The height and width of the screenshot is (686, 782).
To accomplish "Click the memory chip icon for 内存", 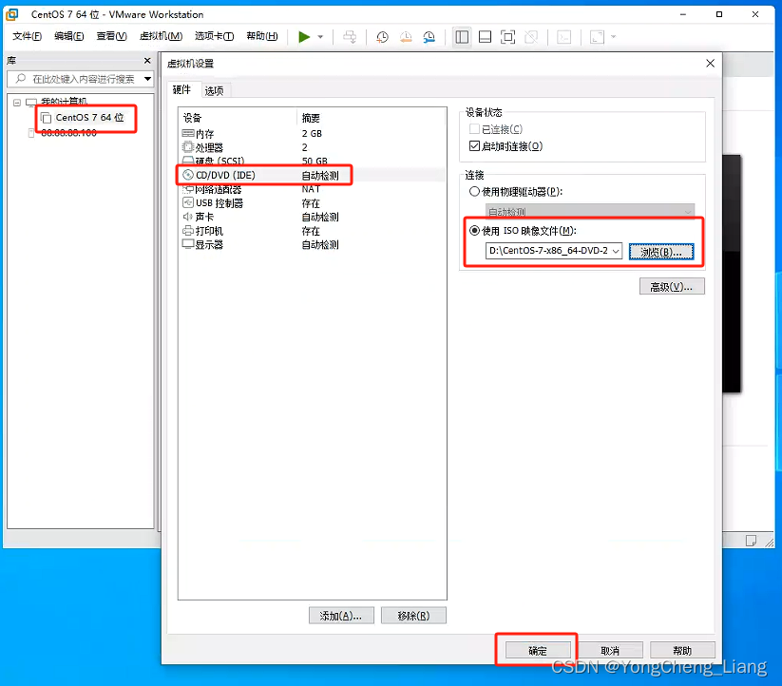I will pos(188,133).
